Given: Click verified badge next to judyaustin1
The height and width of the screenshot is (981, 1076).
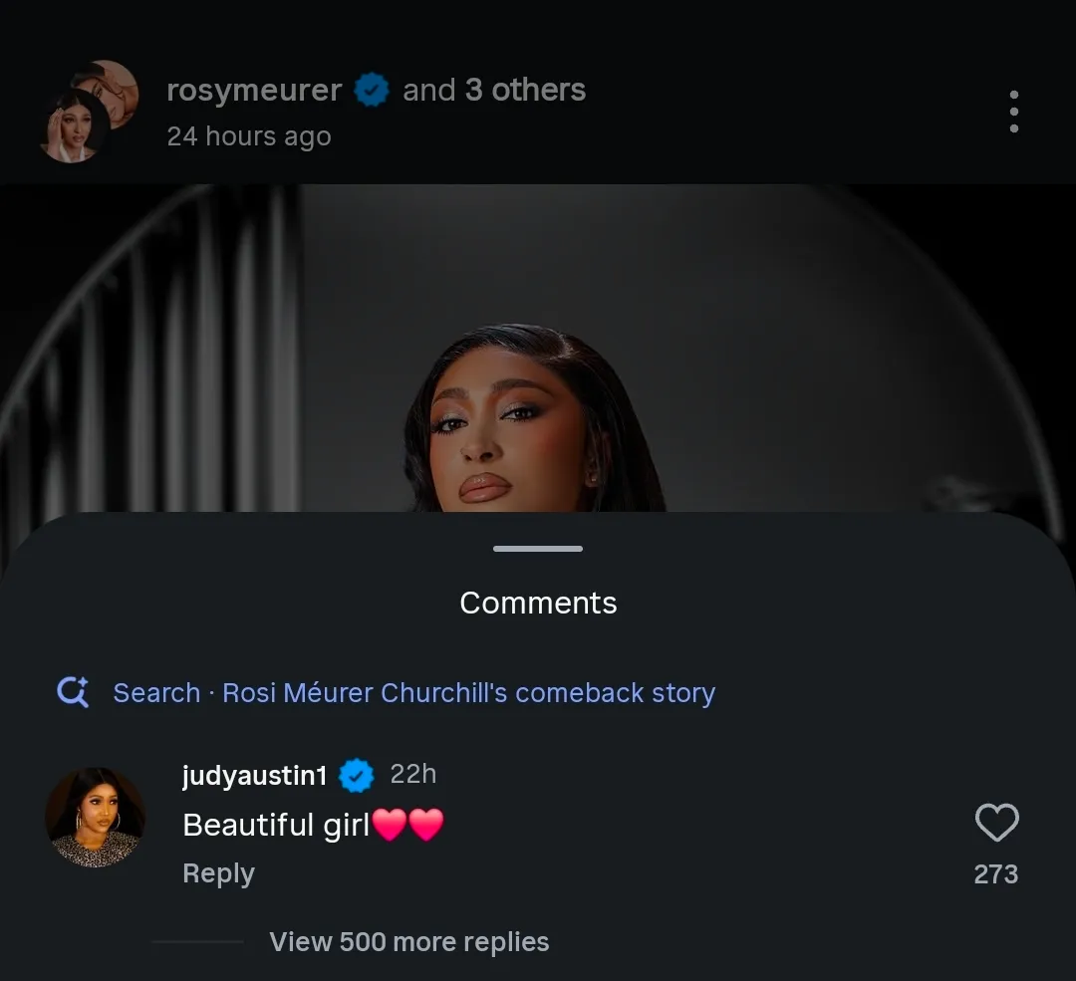Looking at the screenshot, I should pos(357,775).
